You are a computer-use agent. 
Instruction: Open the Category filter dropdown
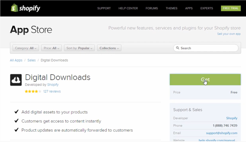pos(26,48)
